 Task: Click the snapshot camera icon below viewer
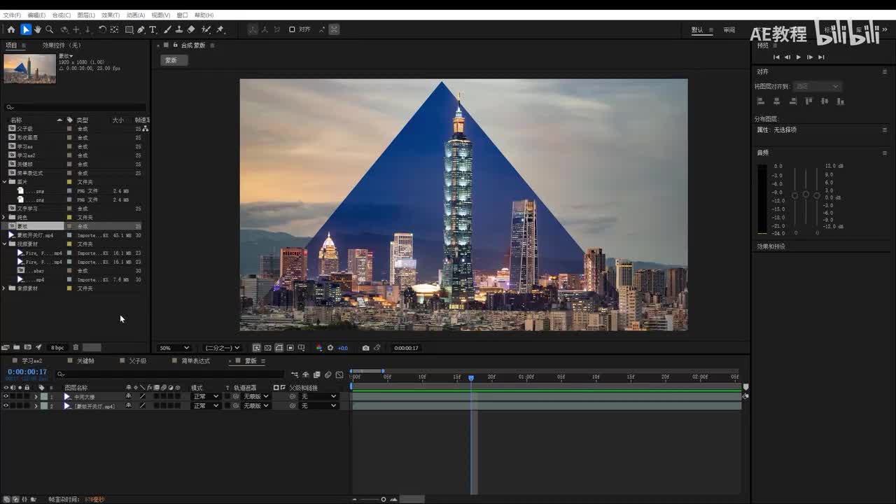(365, 348)
